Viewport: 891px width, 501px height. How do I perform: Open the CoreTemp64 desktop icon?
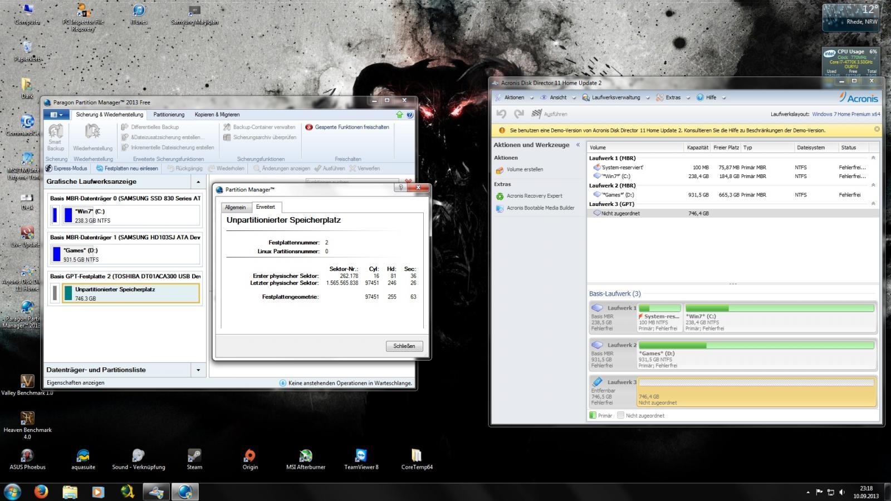pyautogui.click(x=417, y=459)
